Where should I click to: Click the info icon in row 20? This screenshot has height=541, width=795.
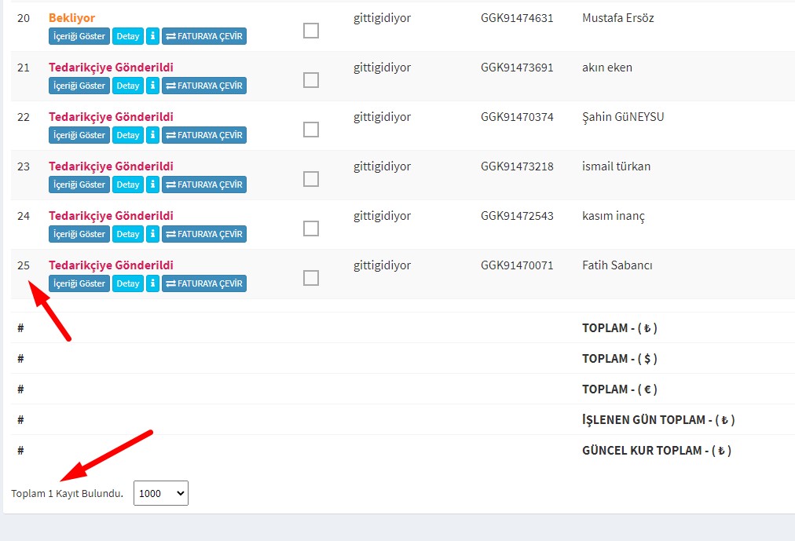click(152, 36)
